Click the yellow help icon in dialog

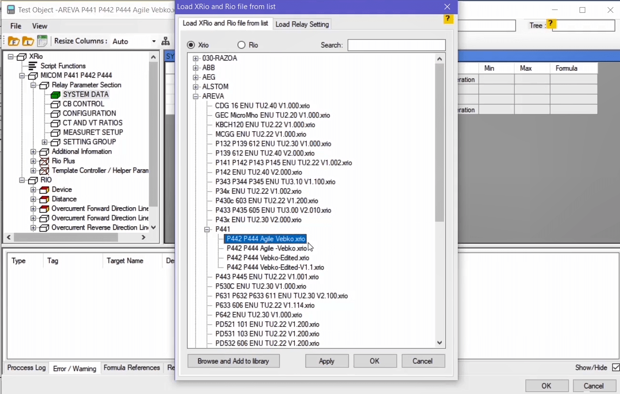point(448,19)
